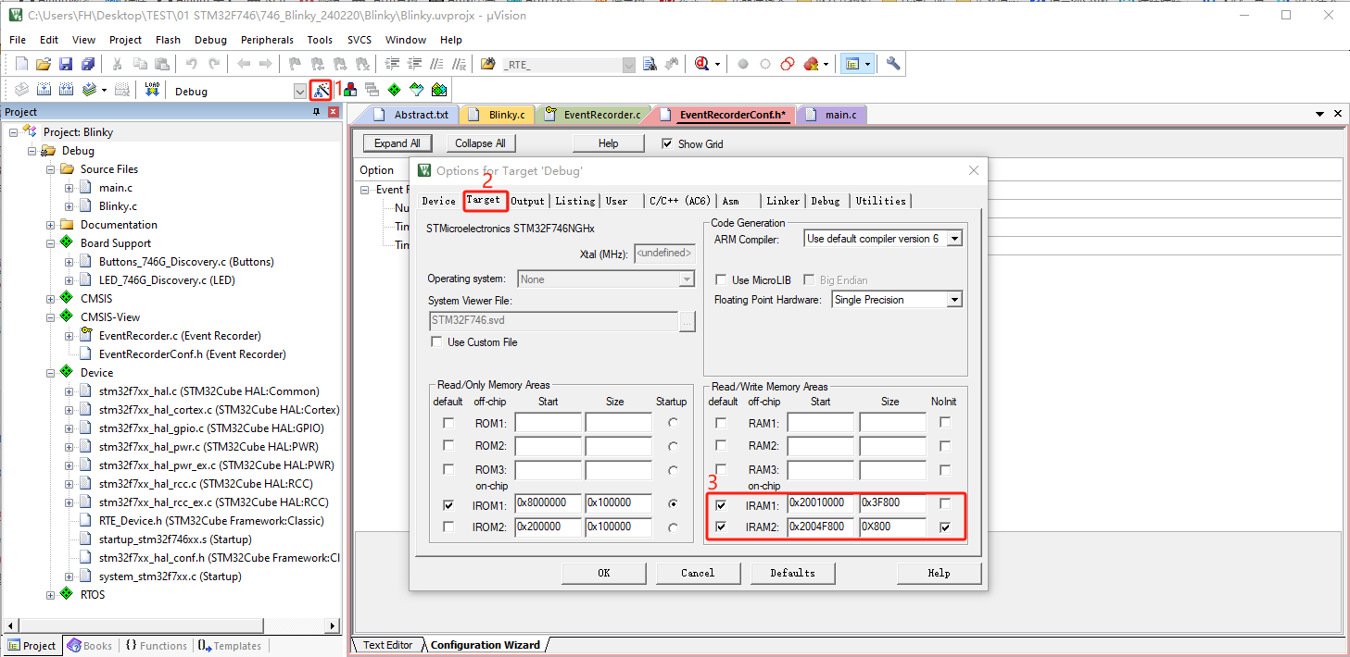Click the Save file toolbar icon
The height and width of the screenshot is (657, 1350).
(x=66, y=64)
